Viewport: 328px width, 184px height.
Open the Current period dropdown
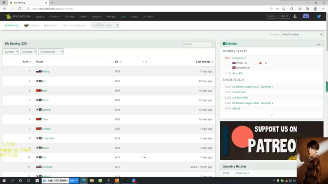(x=11, y=52)
